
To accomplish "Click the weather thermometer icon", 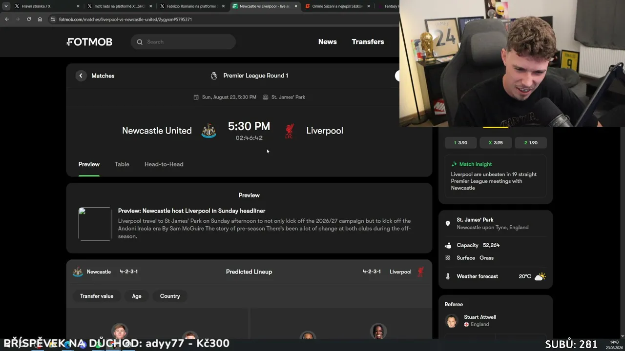I will (448, 276).
